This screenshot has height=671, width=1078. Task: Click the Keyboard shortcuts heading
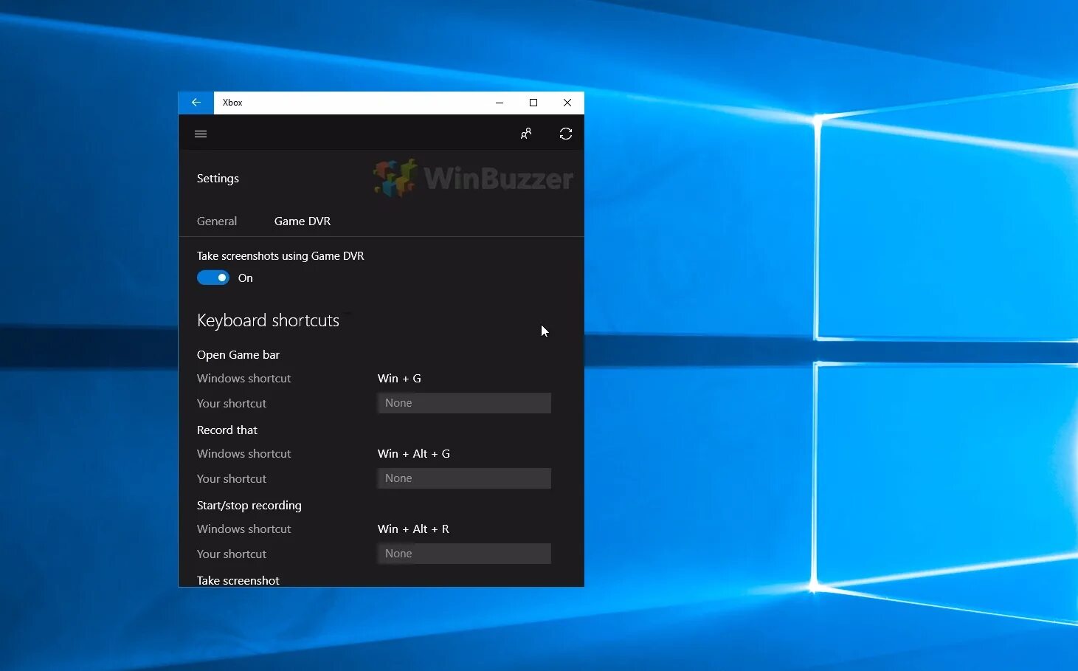click(268, 320)
